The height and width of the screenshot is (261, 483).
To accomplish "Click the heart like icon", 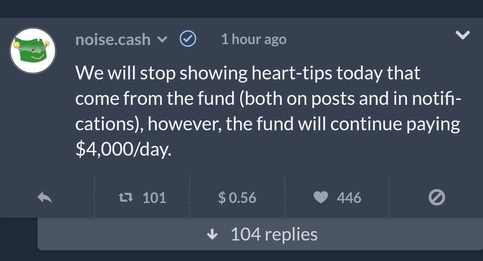I will coord(321,197).
